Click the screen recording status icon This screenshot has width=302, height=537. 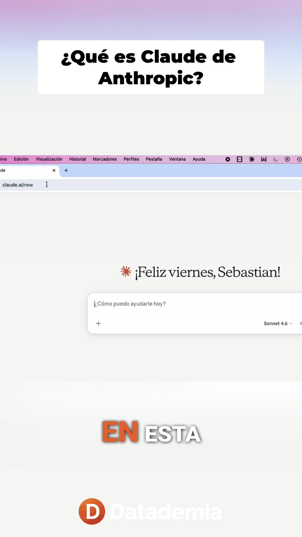pos(228,159)
